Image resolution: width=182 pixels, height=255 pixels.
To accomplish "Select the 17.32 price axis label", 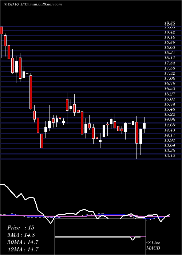I will tap(170, 73).
